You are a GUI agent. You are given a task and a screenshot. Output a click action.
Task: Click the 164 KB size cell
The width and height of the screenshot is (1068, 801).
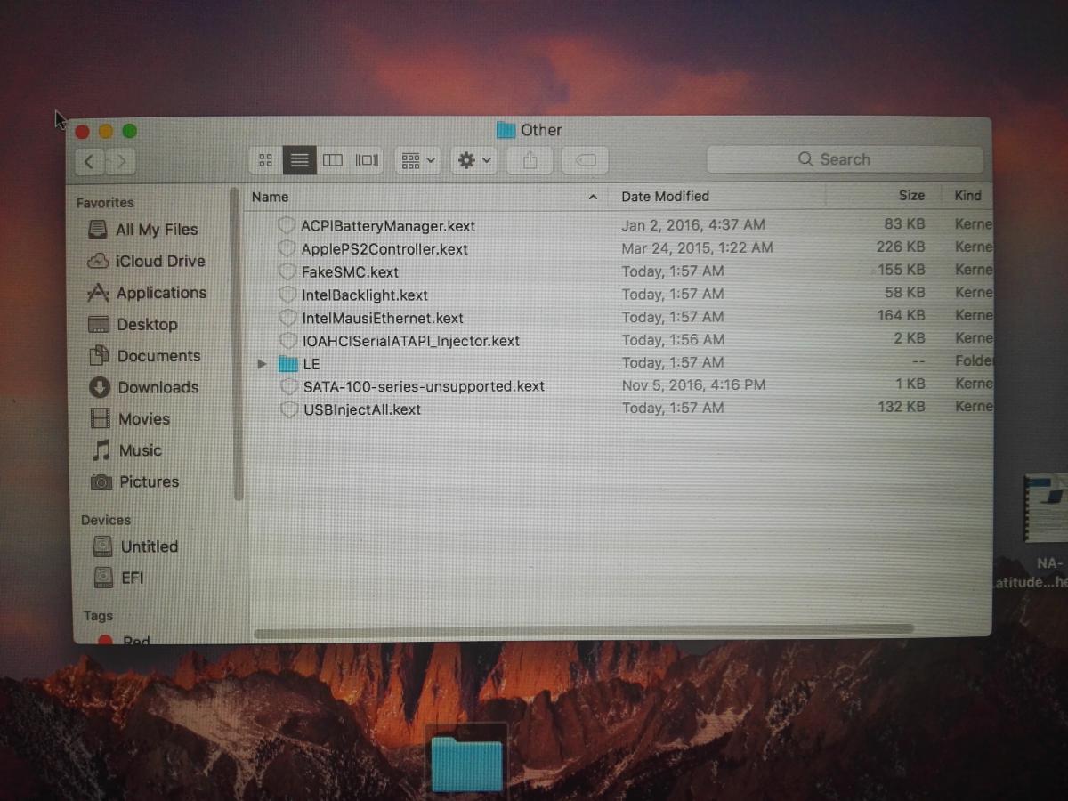(x=901, y=315)
